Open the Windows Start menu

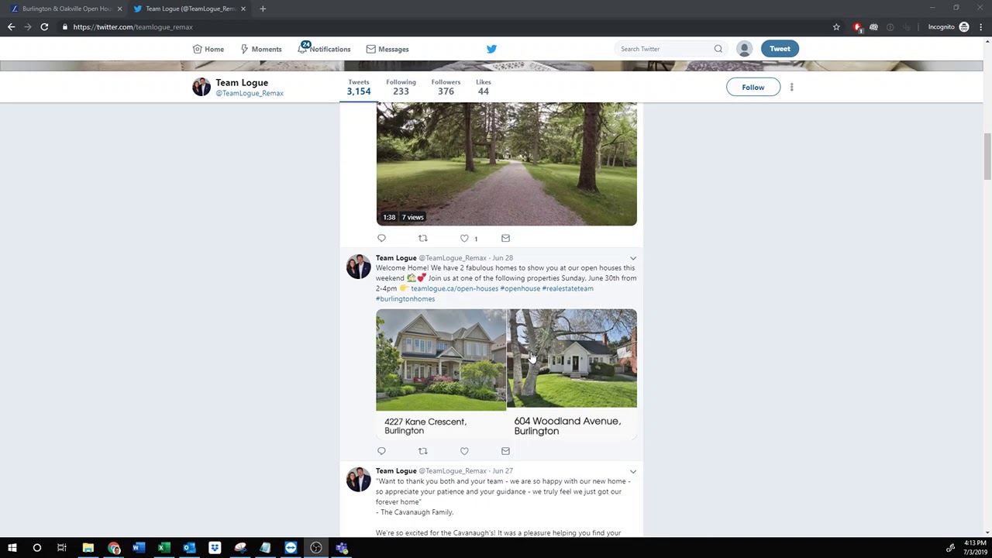[x=12, y=548]
